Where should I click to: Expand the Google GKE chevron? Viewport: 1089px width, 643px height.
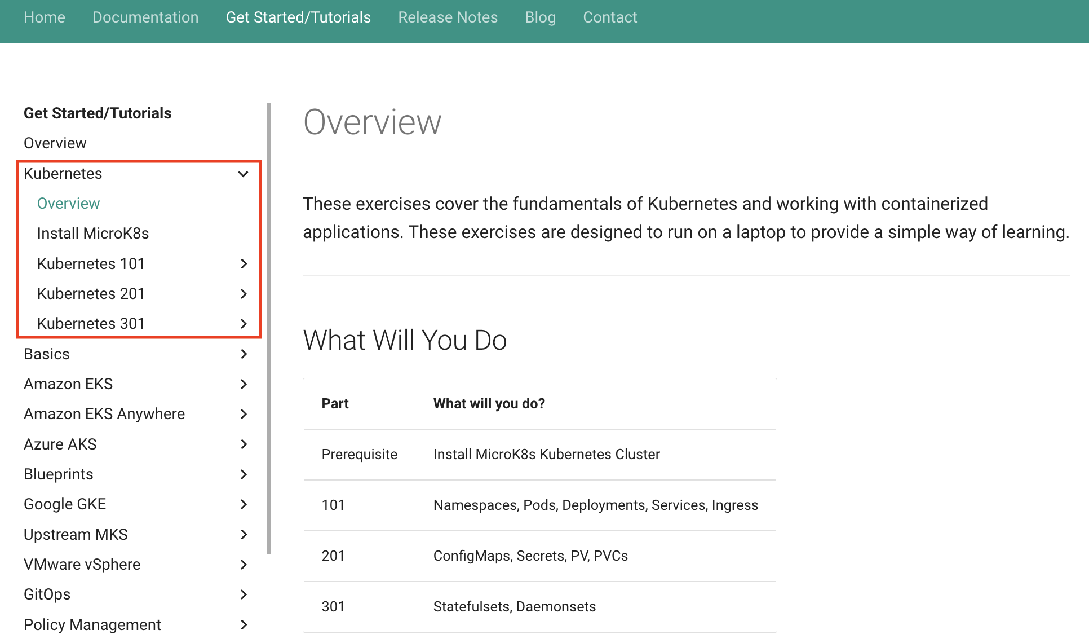point(244,504)
